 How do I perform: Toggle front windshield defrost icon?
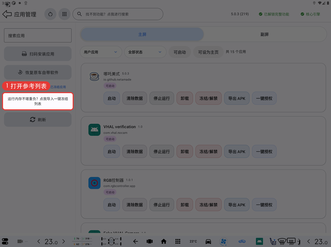pos(282,241)
